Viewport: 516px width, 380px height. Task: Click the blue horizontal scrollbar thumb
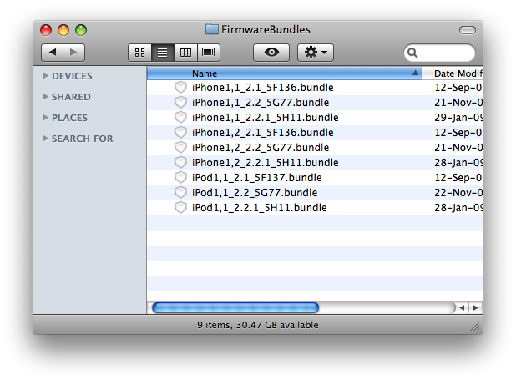pyautogui.click(x=235, y=307)
